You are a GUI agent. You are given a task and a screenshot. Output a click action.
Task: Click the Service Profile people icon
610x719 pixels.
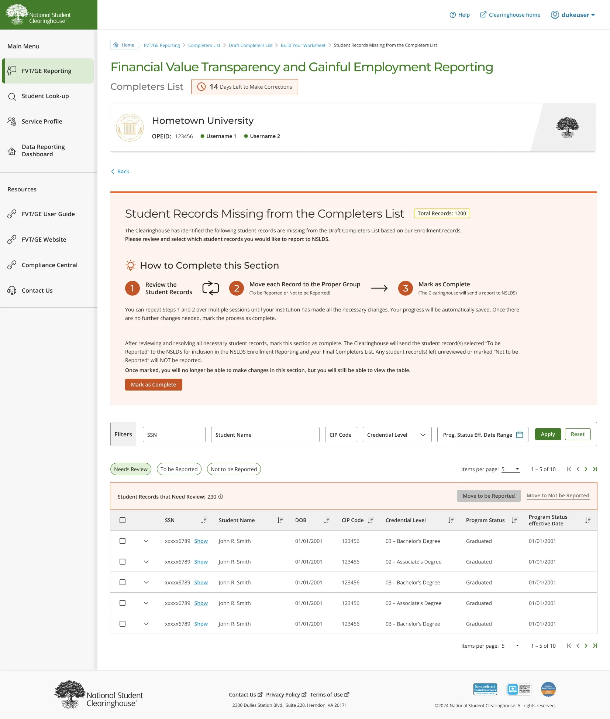12,122
